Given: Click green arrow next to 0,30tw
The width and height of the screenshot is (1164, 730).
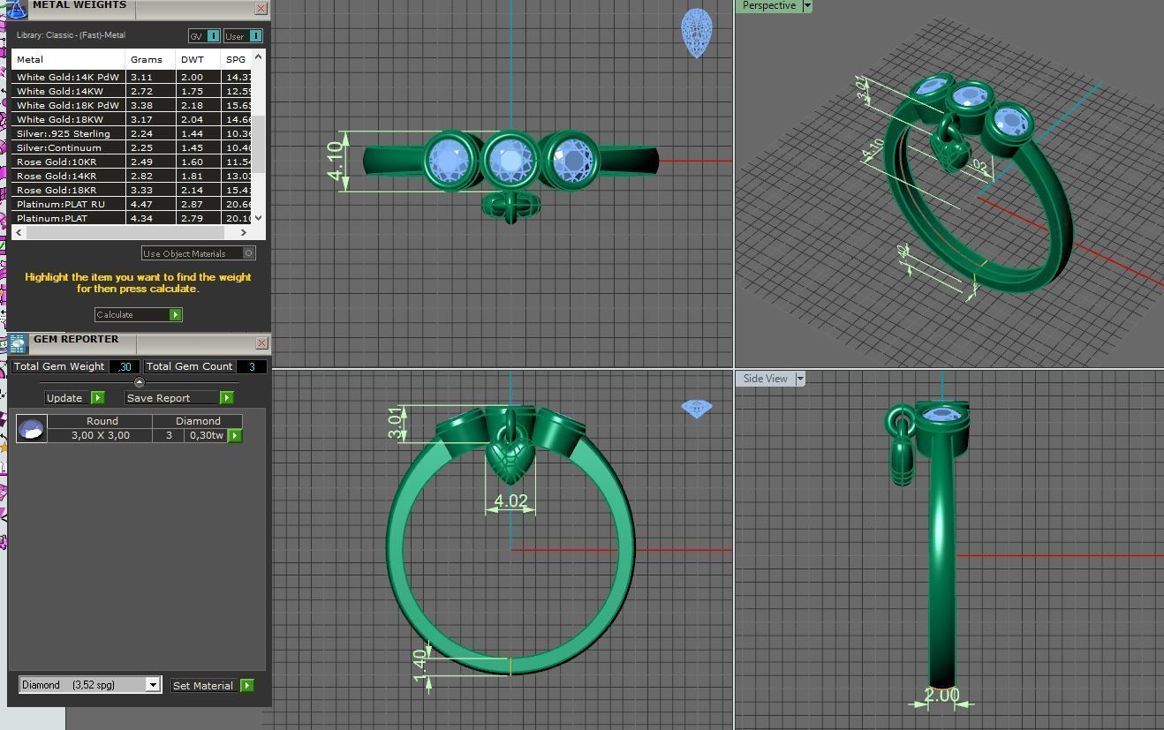Looking at the screenshot, I should [235, 435].
